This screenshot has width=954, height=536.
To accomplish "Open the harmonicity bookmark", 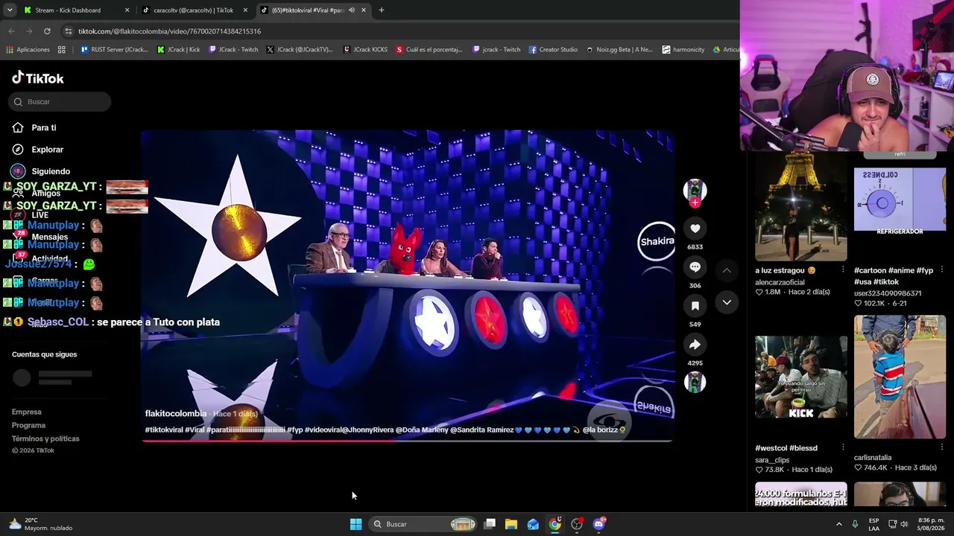I will coord(683,50).
